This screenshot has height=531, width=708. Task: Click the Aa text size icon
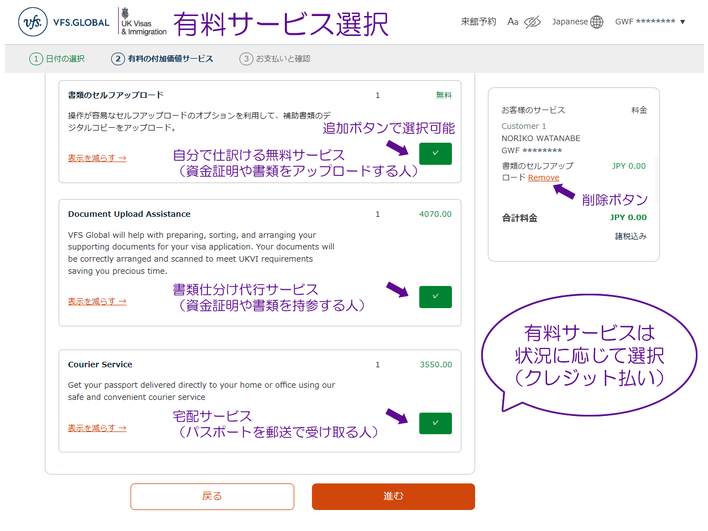[x=513, y=22]
